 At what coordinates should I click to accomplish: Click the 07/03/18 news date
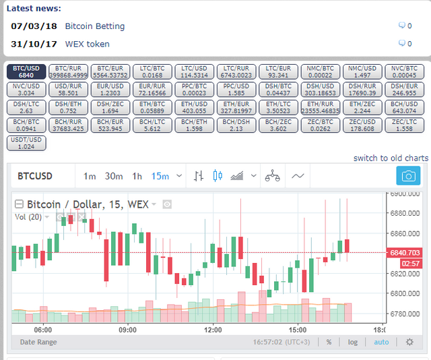click(x=34, y=26)
